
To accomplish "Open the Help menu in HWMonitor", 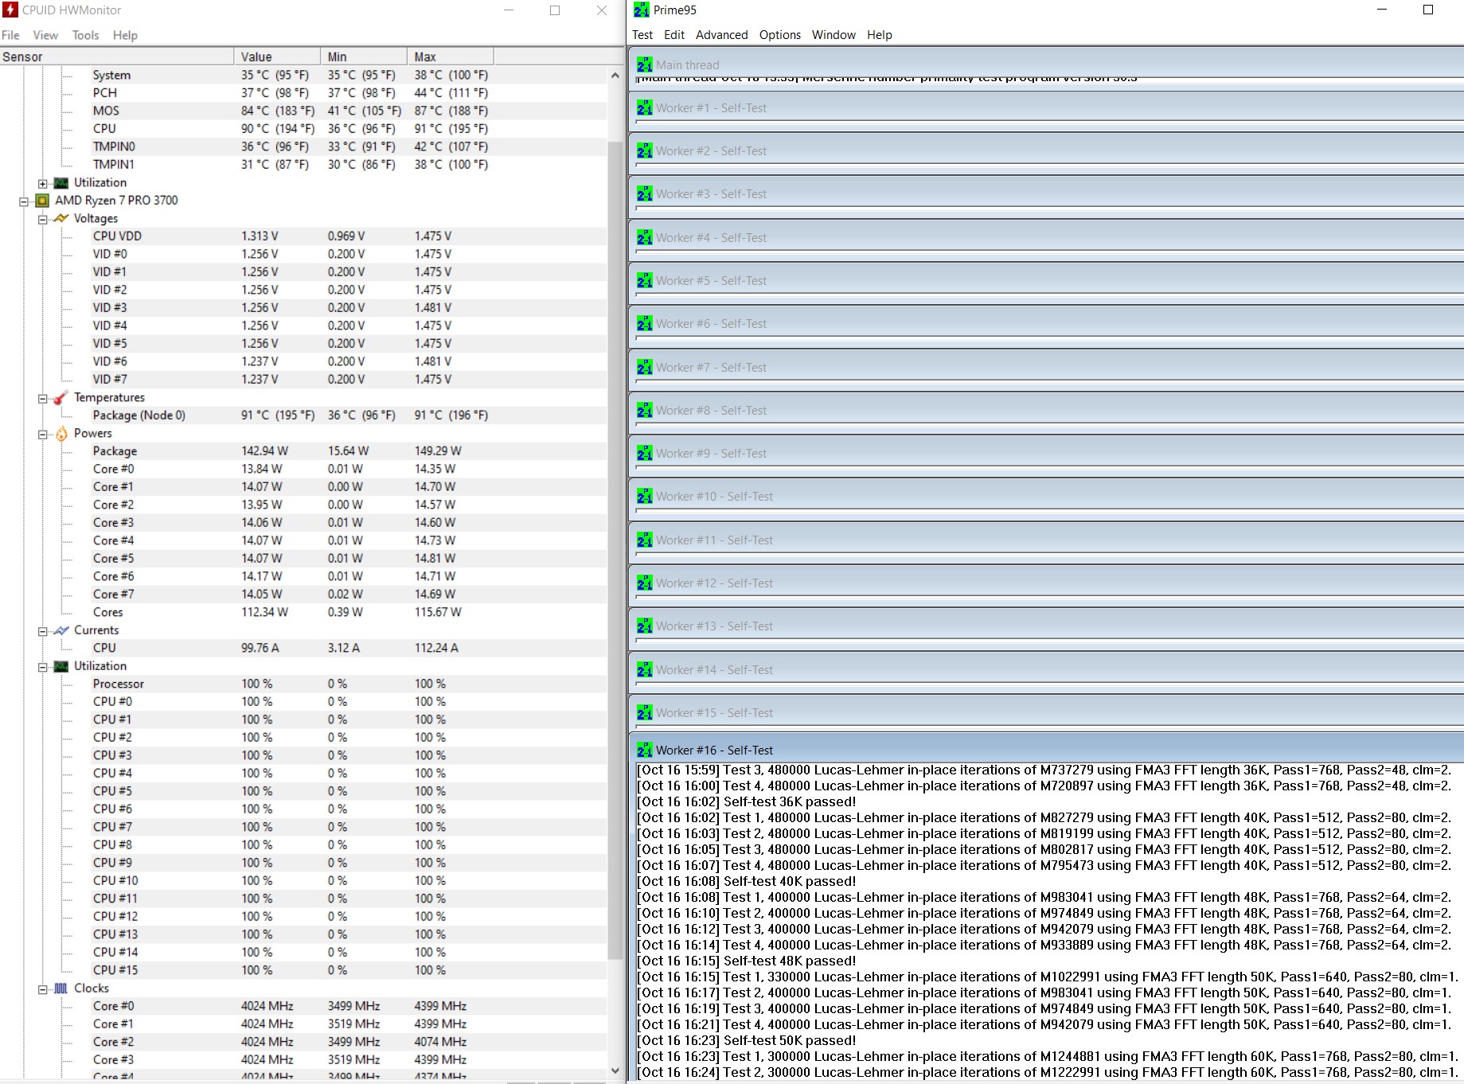I will [125, 35].
